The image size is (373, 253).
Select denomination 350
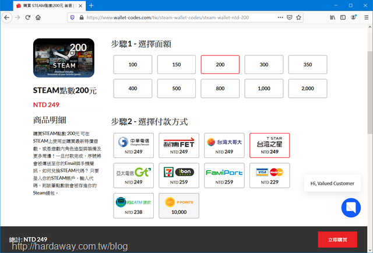pyautogui.click(x=308, y=65)
